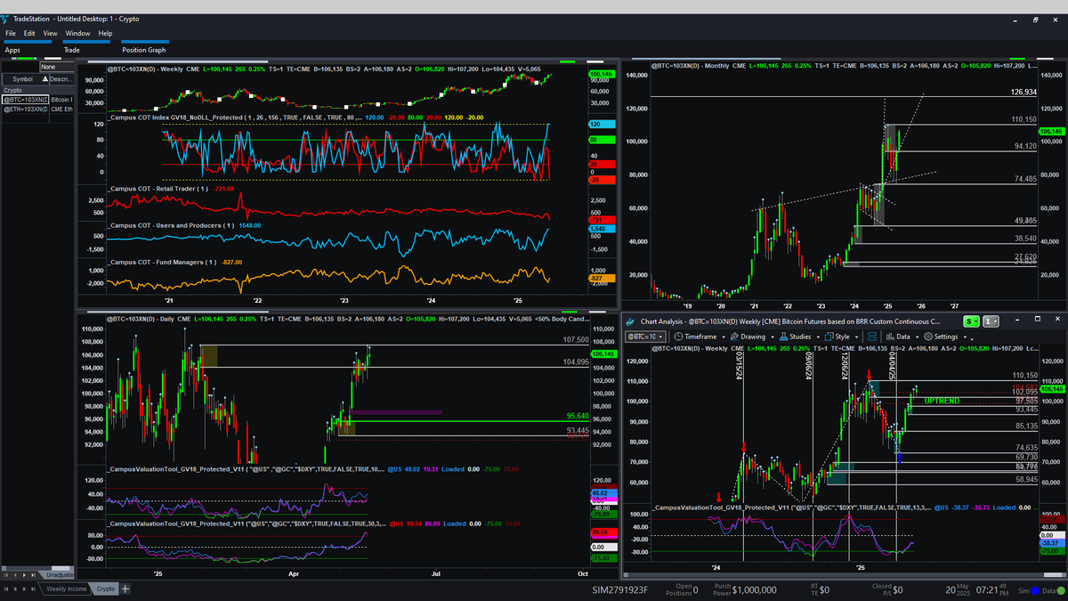Click the sort triangle in the Symbol column header
Image resolution: width=1068 pixels, height=601 pixels.
(45, 79)
